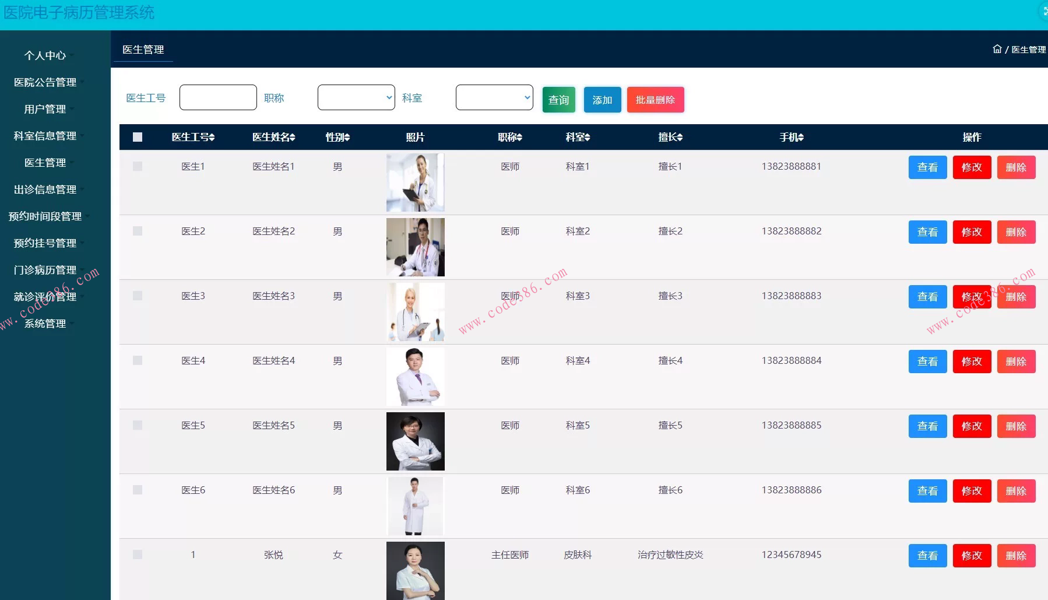This screenshot has height=600, width=1048.
Task: Click the 医生工号 input field
Action: coord(217,97)
